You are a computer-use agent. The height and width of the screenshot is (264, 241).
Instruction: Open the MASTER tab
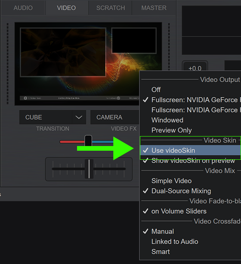click(154, 8)
